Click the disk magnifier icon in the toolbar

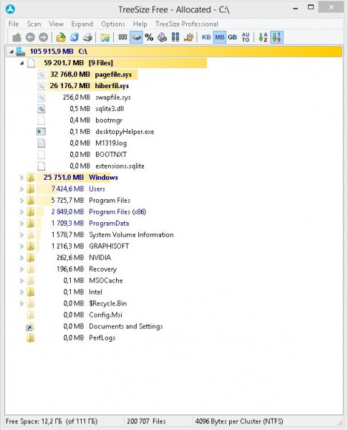tap(163, 37)
